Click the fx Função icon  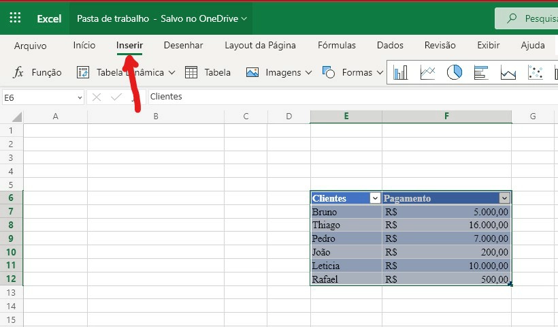pyautogui.click(x=18, y=72)
